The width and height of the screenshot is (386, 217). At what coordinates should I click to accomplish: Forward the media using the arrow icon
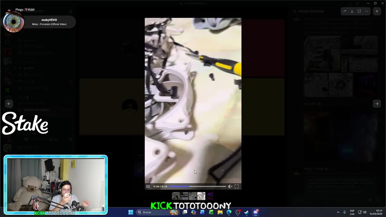pyautogui.click(x=345, y=11)
